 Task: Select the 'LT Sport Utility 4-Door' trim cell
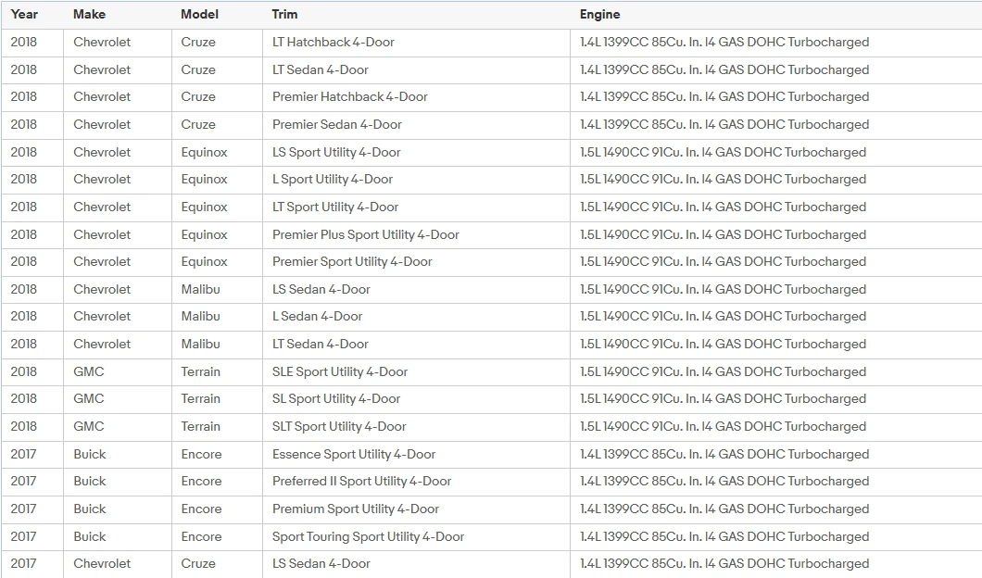click(335, 207)
